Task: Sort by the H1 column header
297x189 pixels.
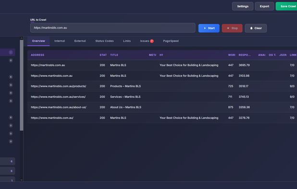Action: click(161, 55)
